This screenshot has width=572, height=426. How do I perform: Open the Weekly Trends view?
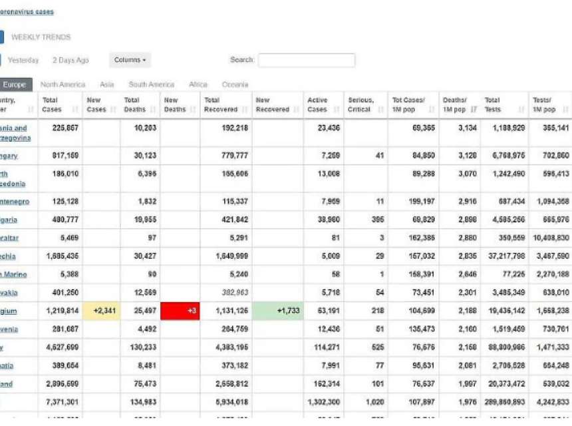click(x=41, y=37)
